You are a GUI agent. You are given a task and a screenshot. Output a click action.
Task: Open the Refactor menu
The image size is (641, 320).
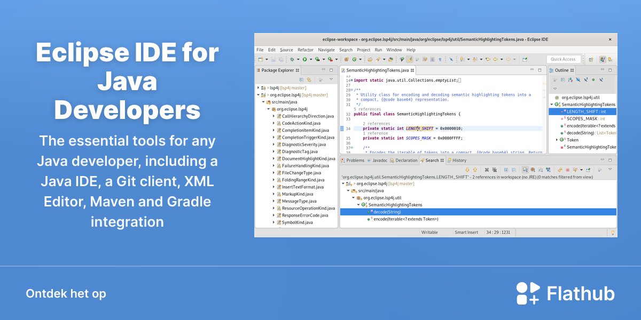[306, 50]
